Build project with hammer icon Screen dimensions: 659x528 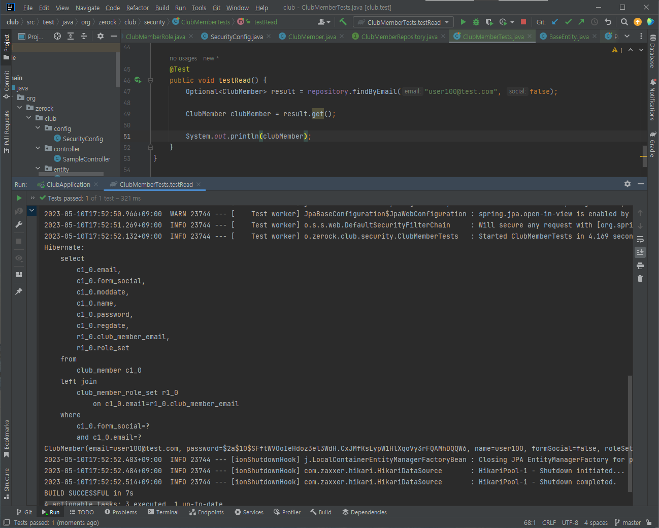pos(343,22)
